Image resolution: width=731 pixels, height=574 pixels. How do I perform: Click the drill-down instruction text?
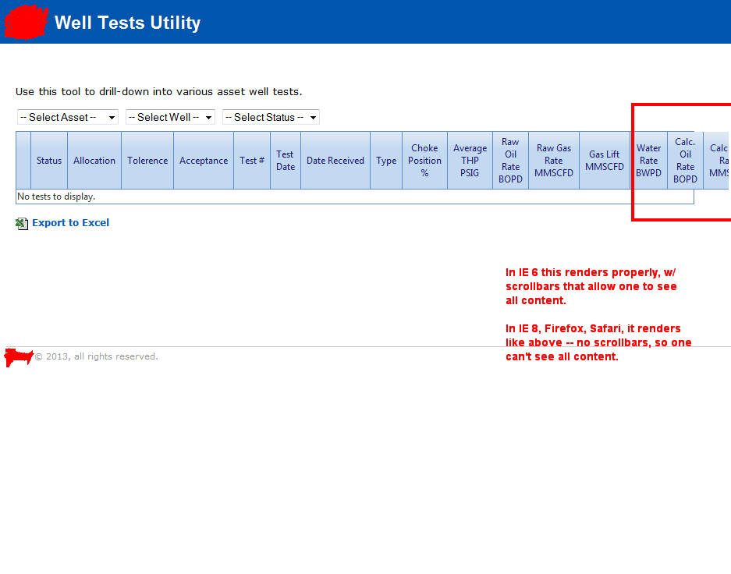[x=159, y=92]
